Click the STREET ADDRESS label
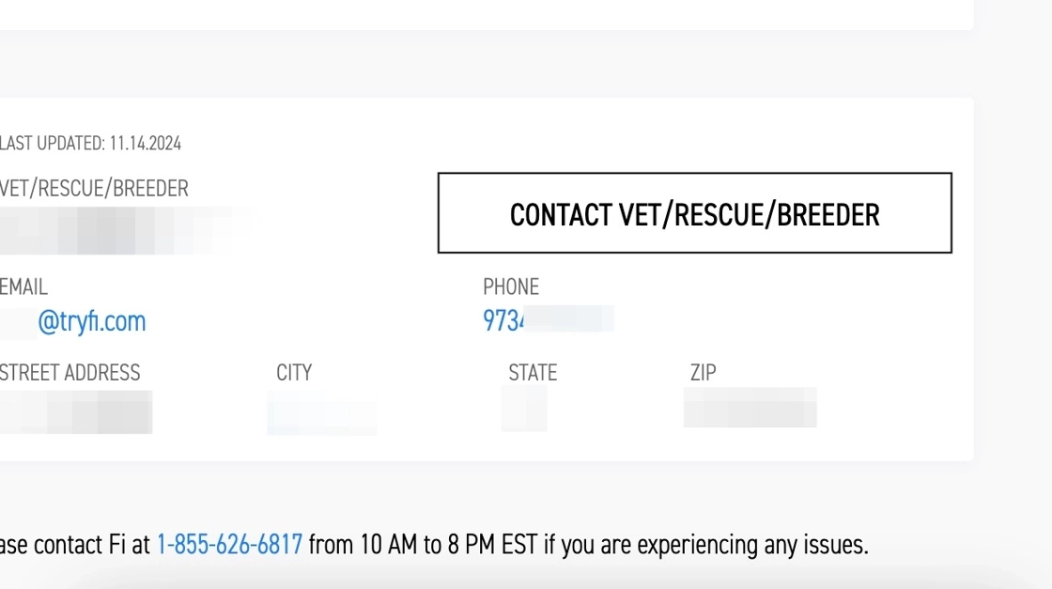 (x=70, y=373)
